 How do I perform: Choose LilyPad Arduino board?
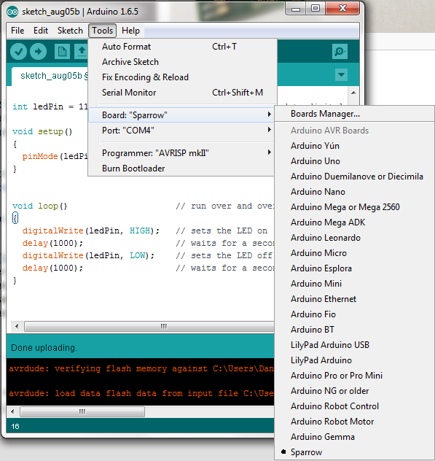(355, 360)
